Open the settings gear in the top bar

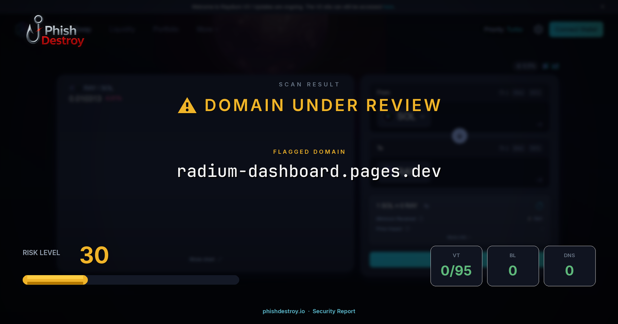(x=538, y=29)
